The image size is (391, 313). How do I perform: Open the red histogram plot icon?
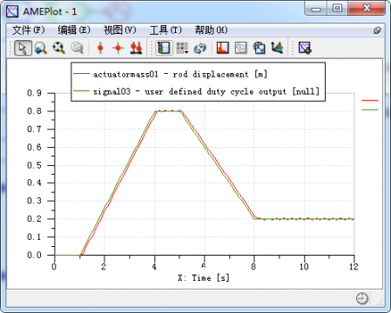(223, 48)
